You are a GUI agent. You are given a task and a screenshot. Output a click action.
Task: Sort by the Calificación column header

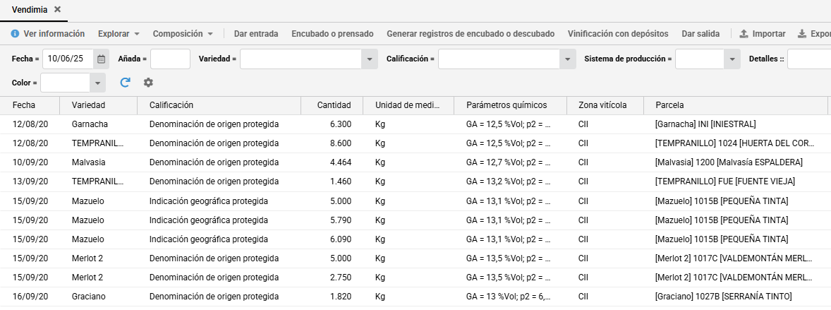pos(219,105)
